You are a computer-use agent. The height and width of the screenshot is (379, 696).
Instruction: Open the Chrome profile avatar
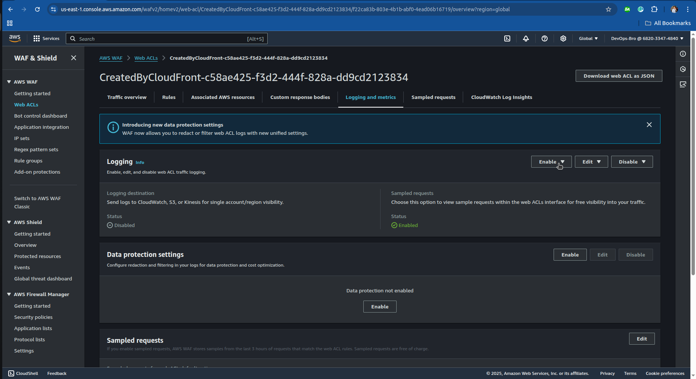pos(674,9)
